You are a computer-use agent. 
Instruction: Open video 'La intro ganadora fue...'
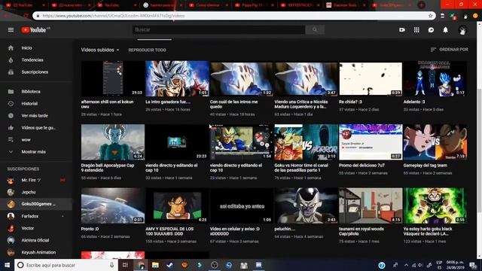click(x=177, y=78)
